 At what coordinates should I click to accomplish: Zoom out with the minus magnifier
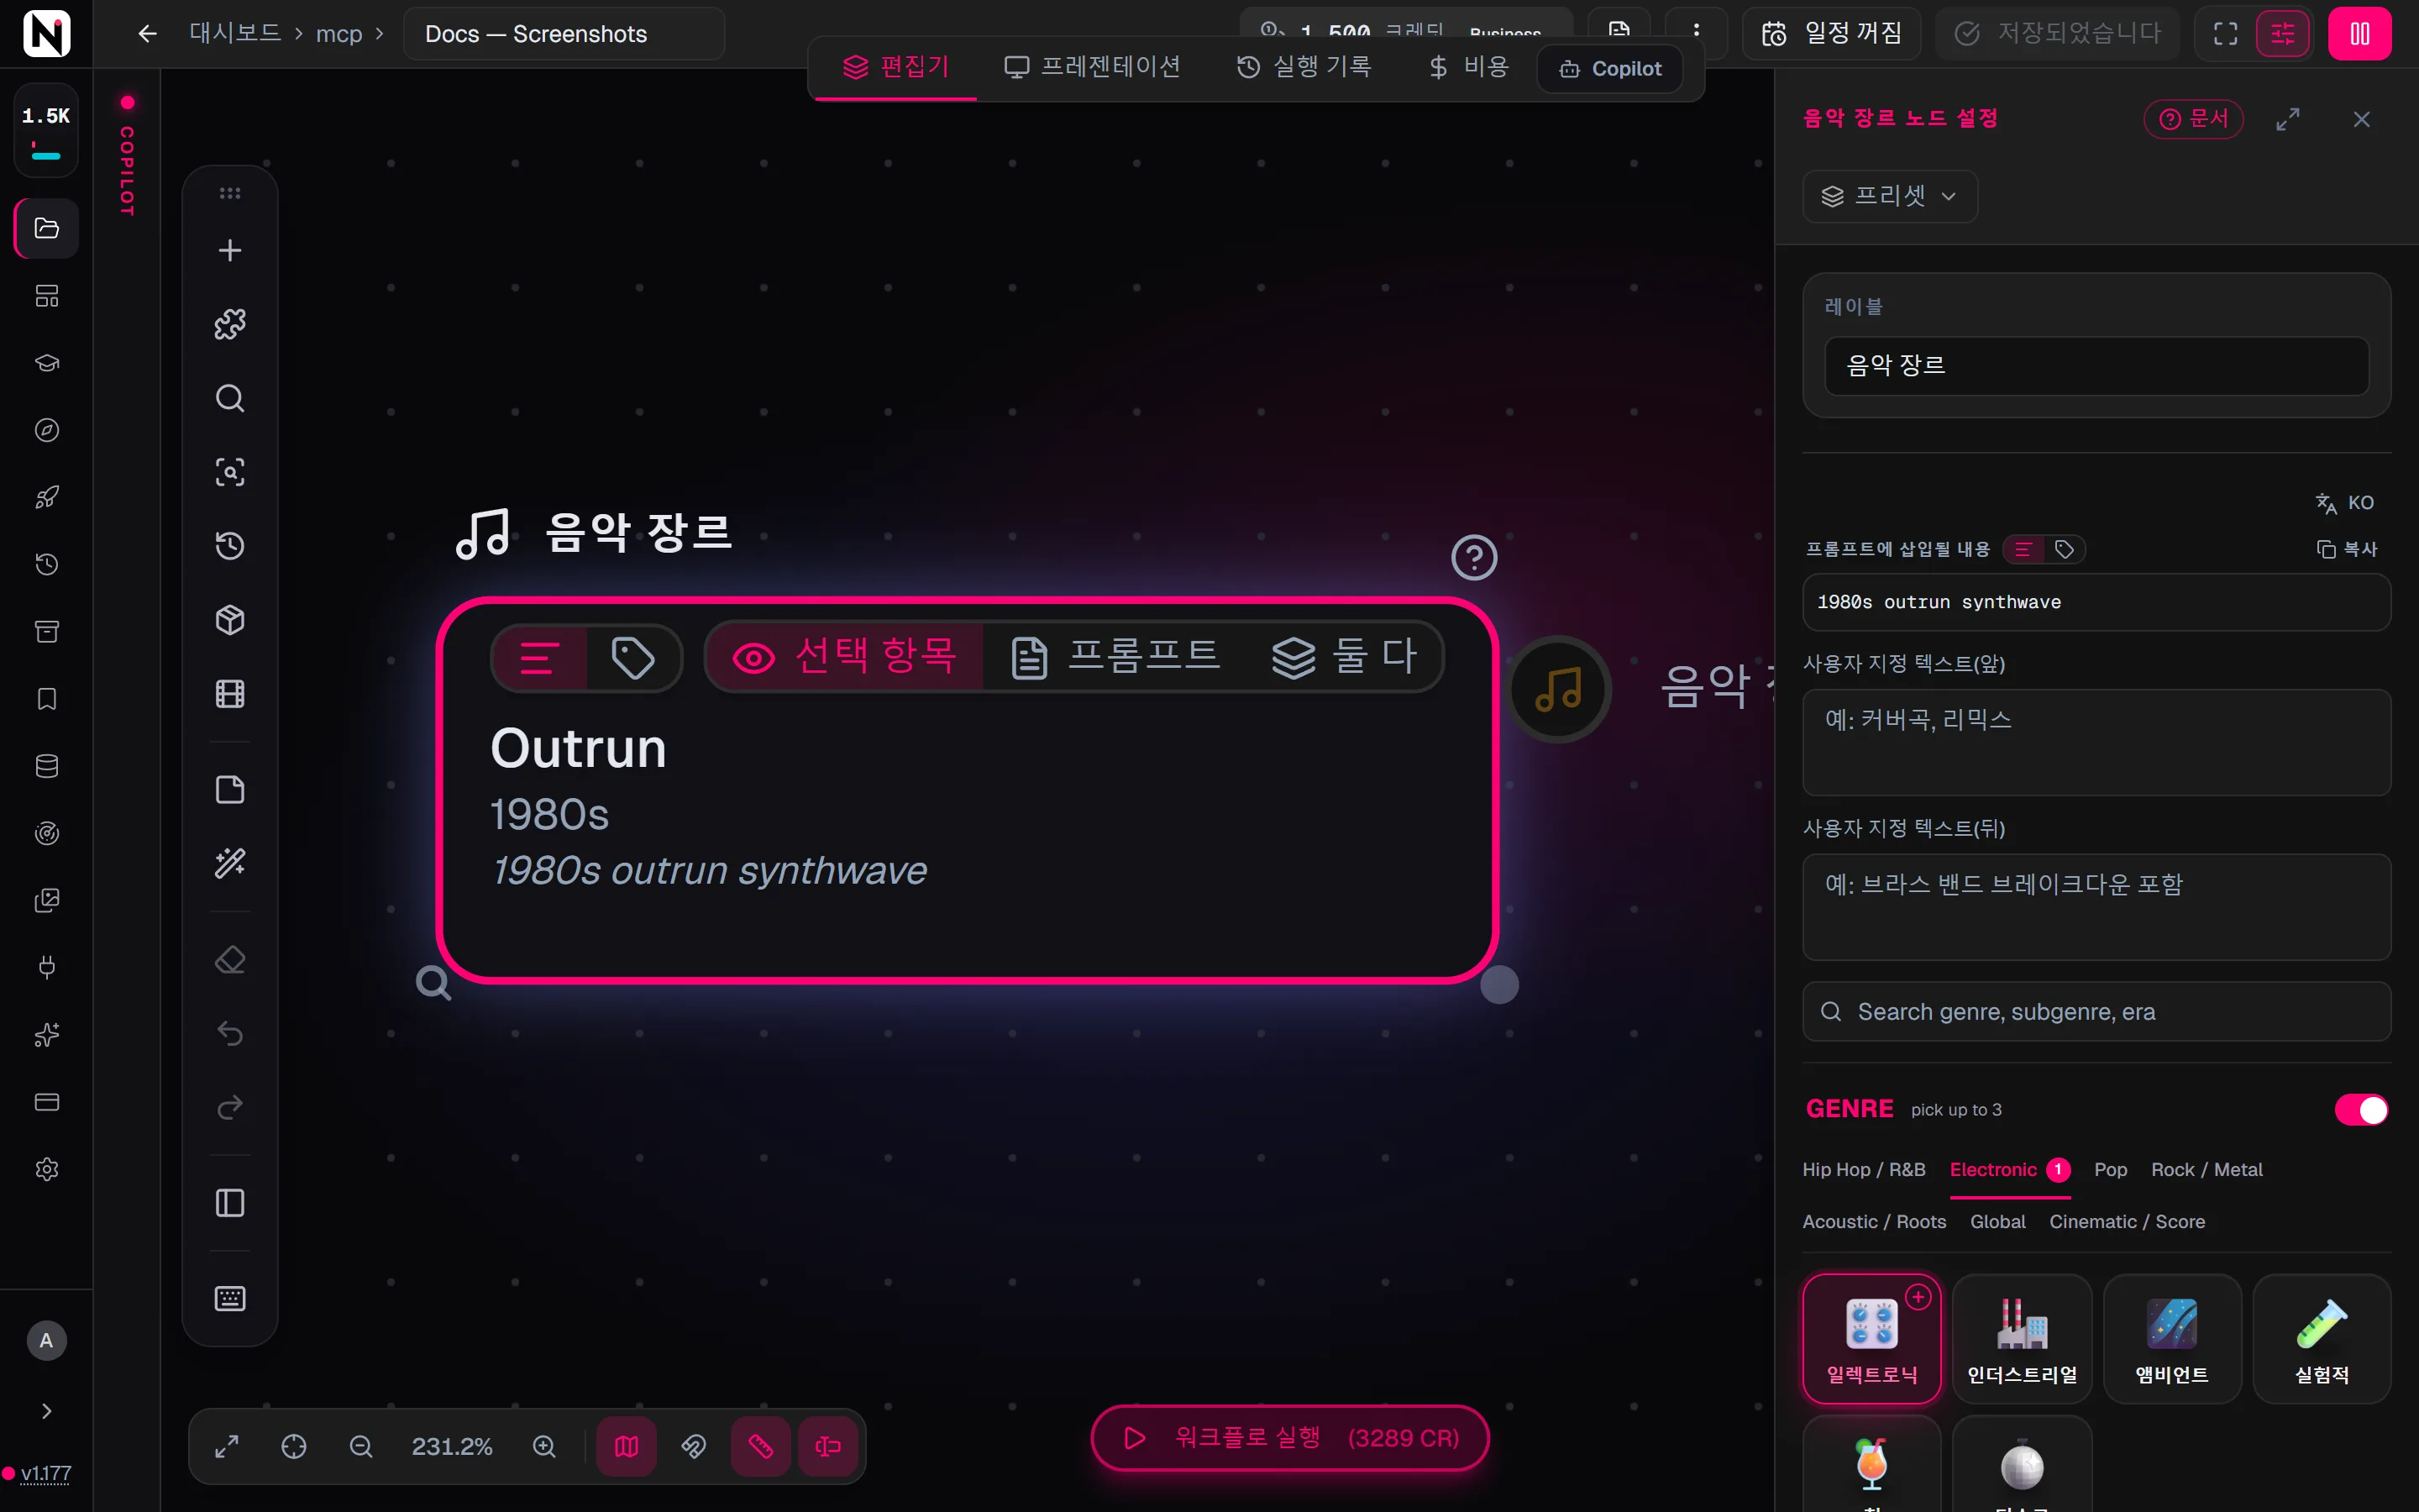[x=361, y=1446]
